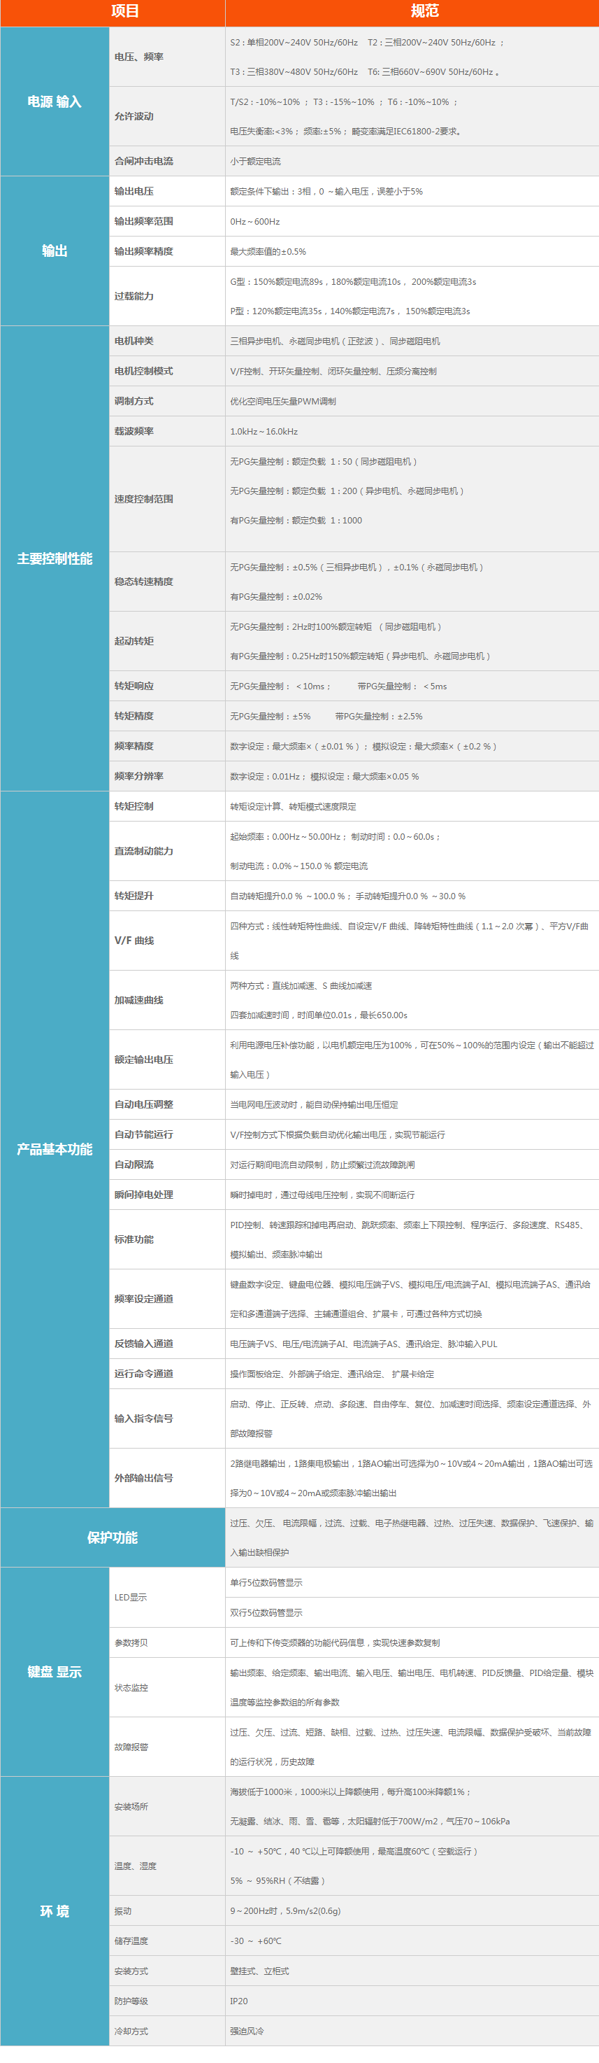Select the 主要控制性能 category cell
Image resolution: width=599 pixels, height=2063 pixels.
[55, 558]
